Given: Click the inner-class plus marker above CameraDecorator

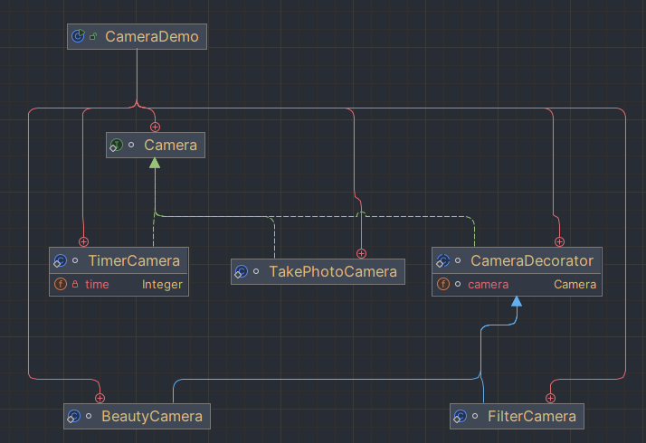Looking at the screenshot, I should tap(559, 241).
